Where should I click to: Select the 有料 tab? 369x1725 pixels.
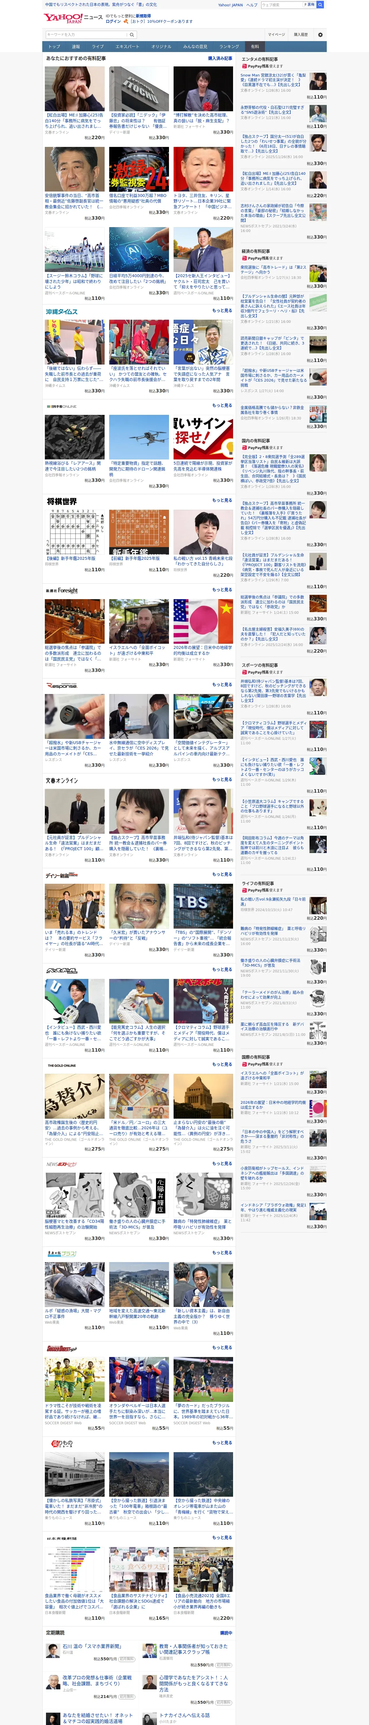coord(255,47)
